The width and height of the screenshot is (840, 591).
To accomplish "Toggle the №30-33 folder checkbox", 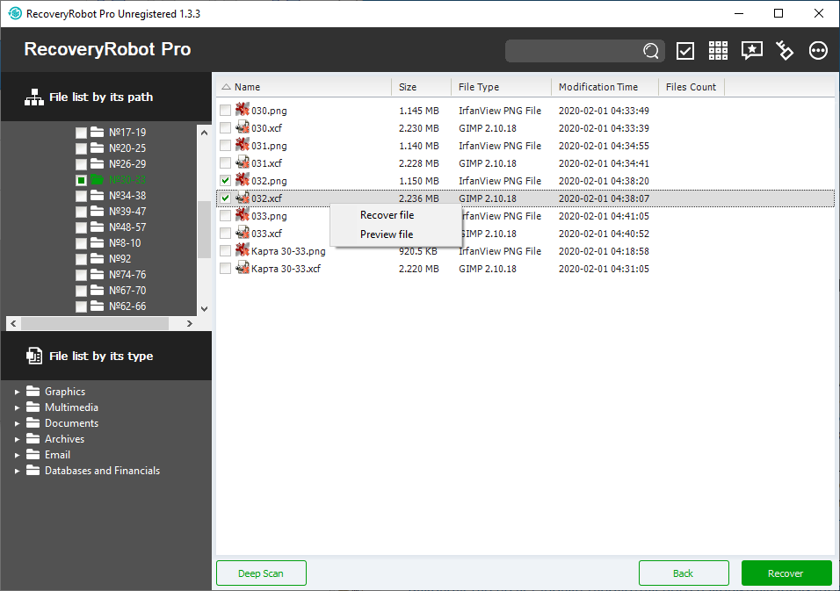I will [81, 180].
